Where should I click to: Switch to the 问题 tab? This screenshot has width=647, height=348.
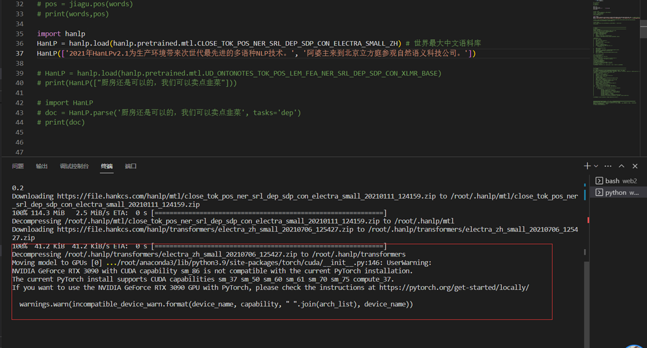(18, 166)
